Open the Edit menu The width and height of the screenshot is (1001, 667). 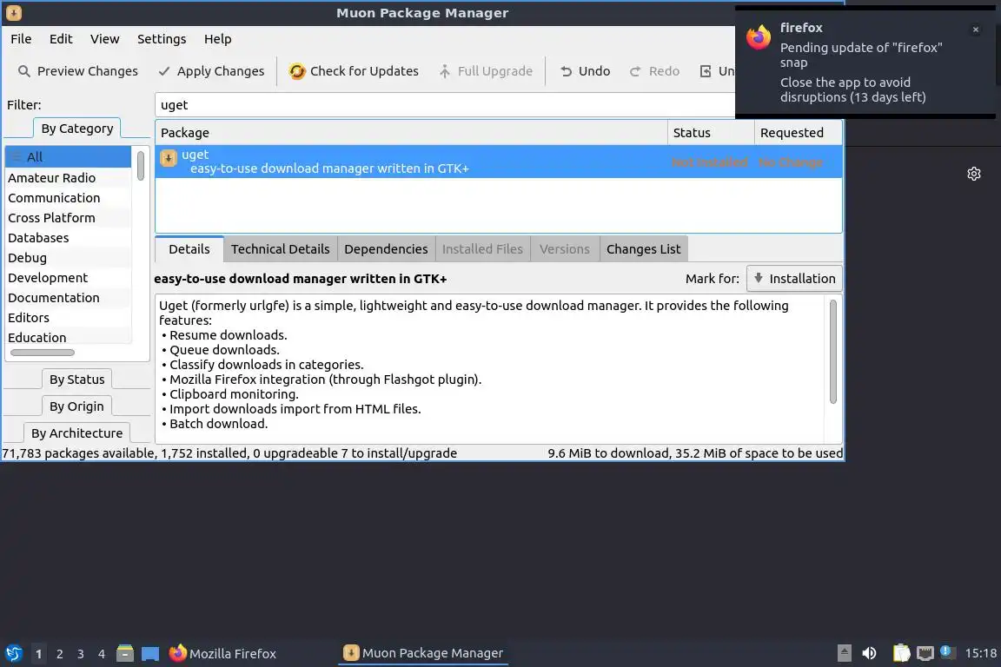(x=61, y=39)
